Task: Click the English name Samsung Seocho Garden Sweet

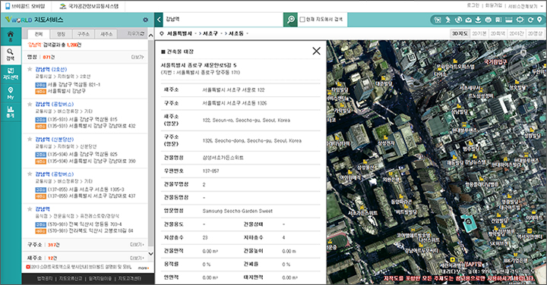Action: 238,211
